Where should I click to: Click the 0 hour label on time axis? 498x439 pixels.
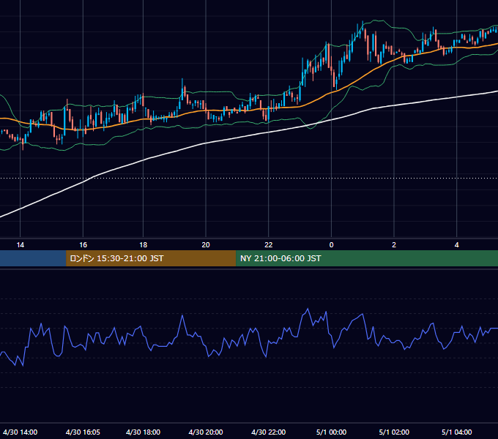[x=331, y=245]
